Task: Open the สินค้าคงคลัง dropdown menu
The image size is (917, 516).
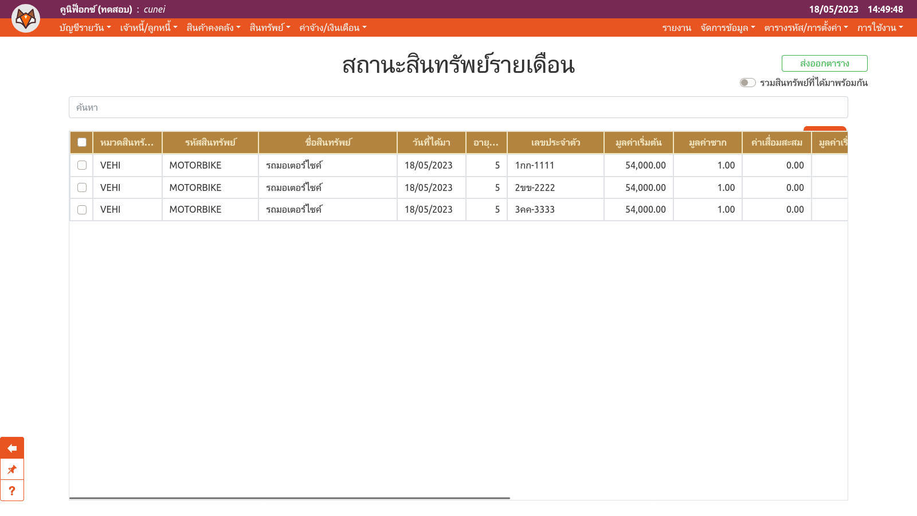Action: [213, 28]
